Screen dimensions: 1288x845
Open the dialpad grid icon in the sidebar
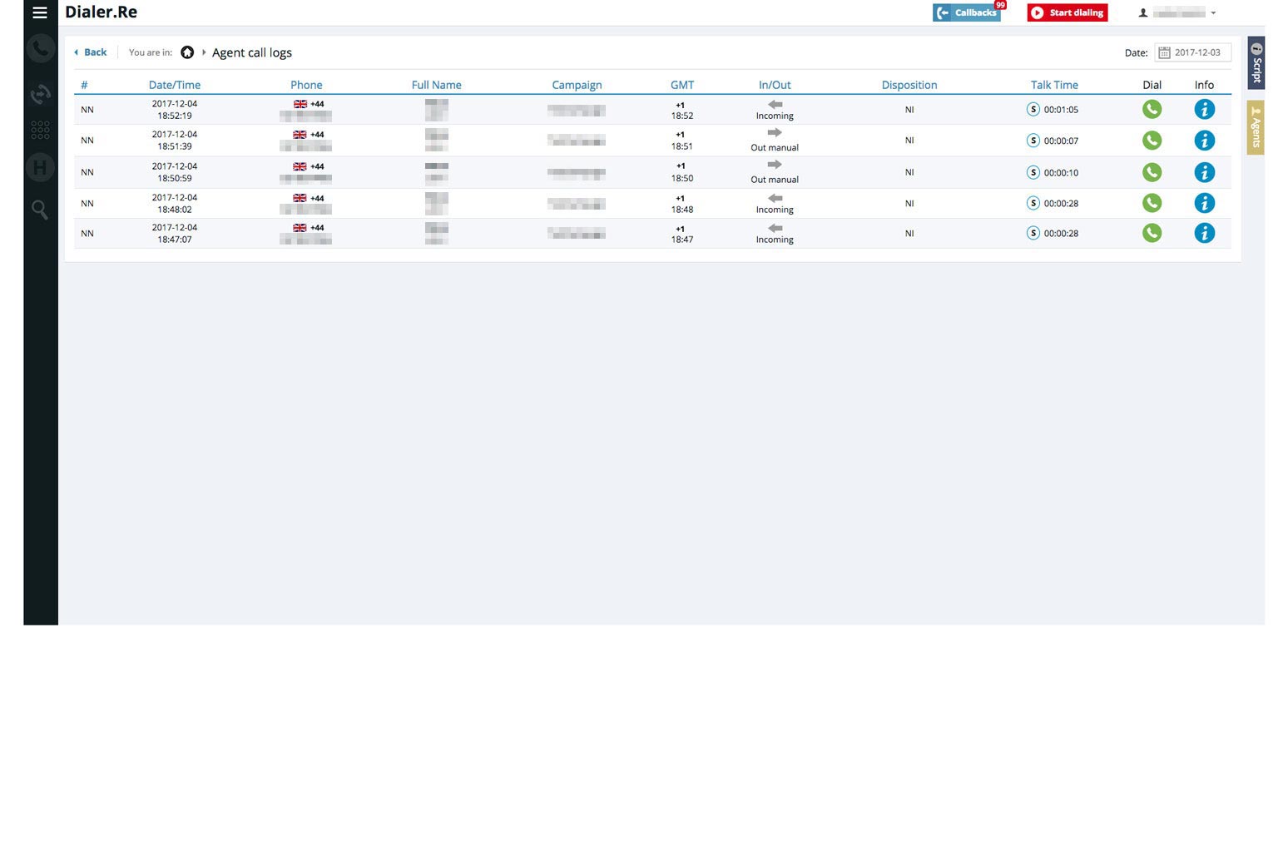coord(40,130)
